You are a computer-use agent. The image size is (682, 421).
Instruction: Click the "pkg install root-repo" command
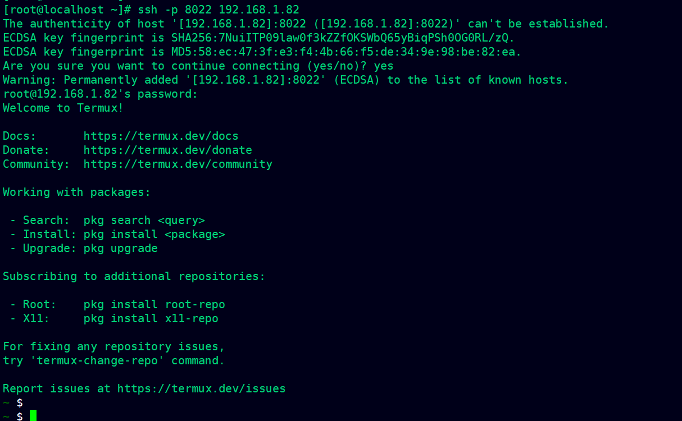point(154,304)
